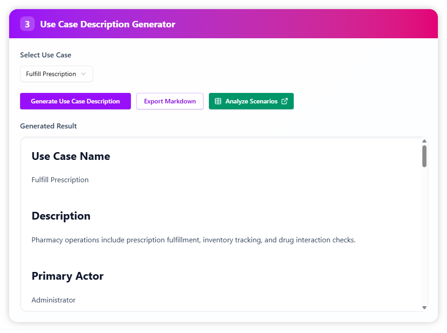Click the chevron arrow in the use case selector

(x=83, y=74)
